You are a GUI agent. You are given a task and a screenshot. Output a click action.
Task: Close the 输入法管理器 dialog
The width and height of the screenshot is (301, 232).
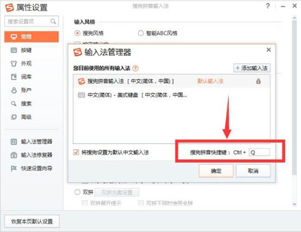pos(269,50)
